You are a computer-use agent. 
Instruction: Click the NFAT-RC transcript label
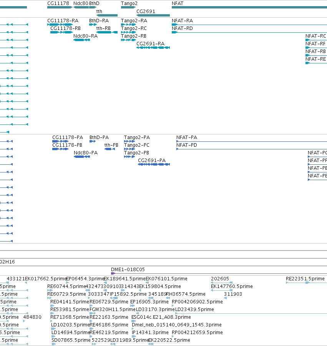click(316, 36)
